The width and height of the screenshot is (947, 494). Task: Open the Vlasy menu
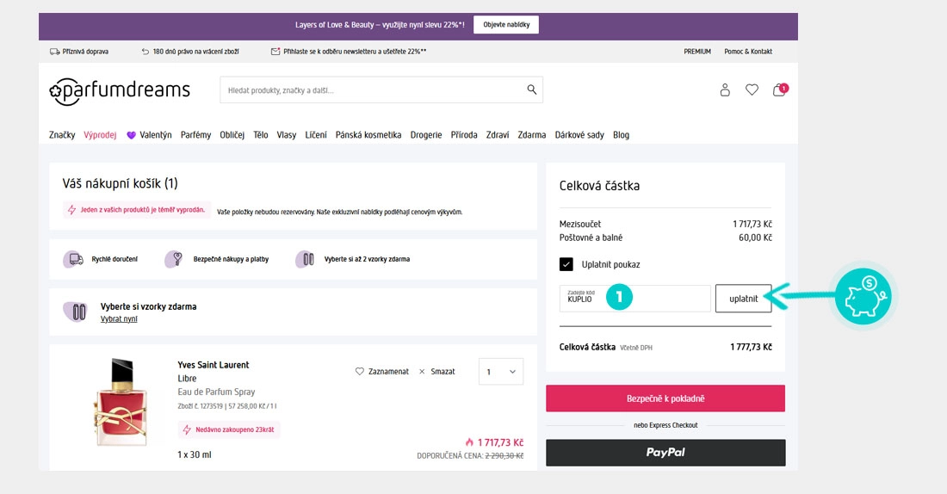click(x=287, y=134)
